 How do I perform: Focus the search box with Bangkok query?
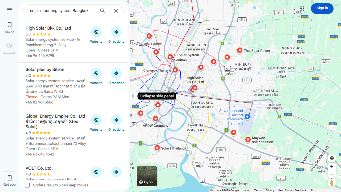click(x=59, y=11)
